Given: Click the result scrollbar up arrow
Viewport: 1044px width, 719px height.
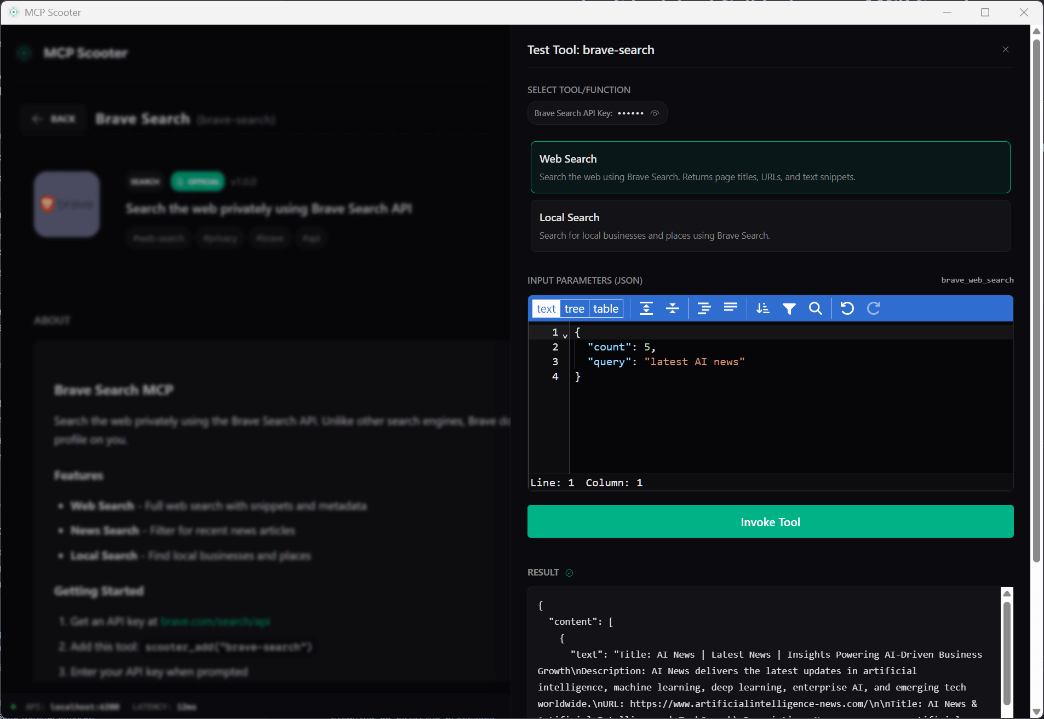Looking at the screenshot, I should 1007,594.
